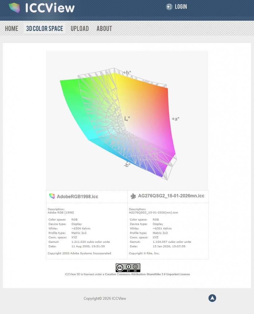
Task: Click the AG276QSG2 wireframe profile icon
Action: (133, 196)
